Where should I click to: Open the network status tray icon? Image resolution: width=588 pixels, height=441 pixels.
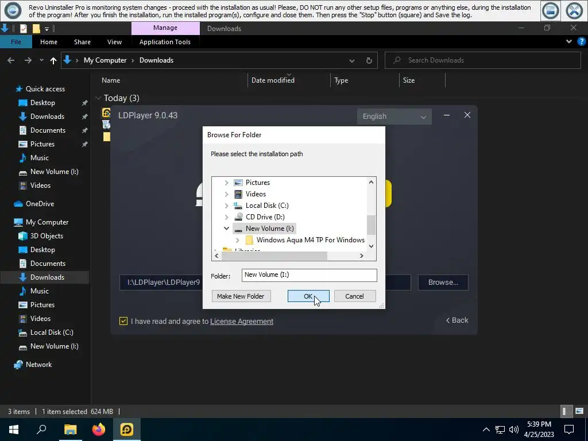(x=500, y=430)
